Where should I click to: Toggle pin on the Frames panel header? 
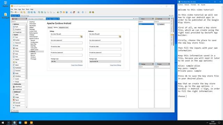pos(169,64)
